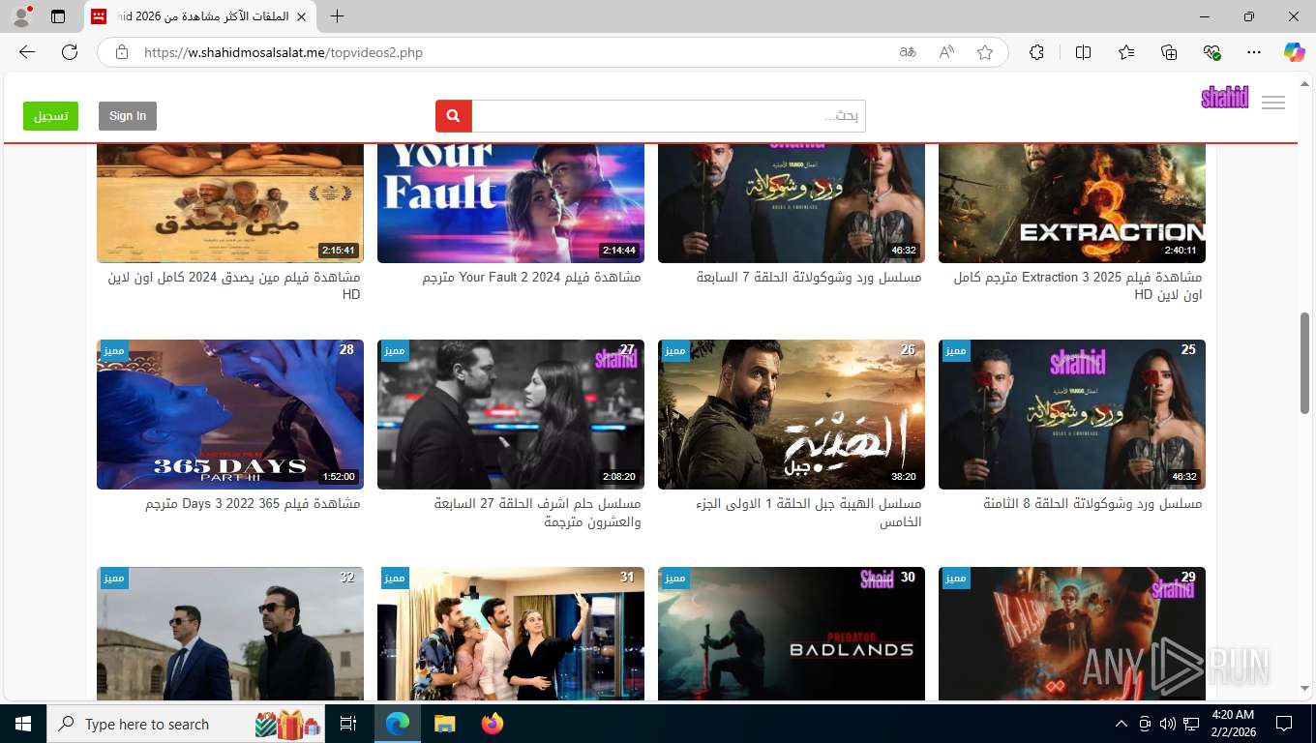Click the volume speaker icon in the tray
The image size is (1316, 743).
pyautogui.click(x=1168, y=724)
